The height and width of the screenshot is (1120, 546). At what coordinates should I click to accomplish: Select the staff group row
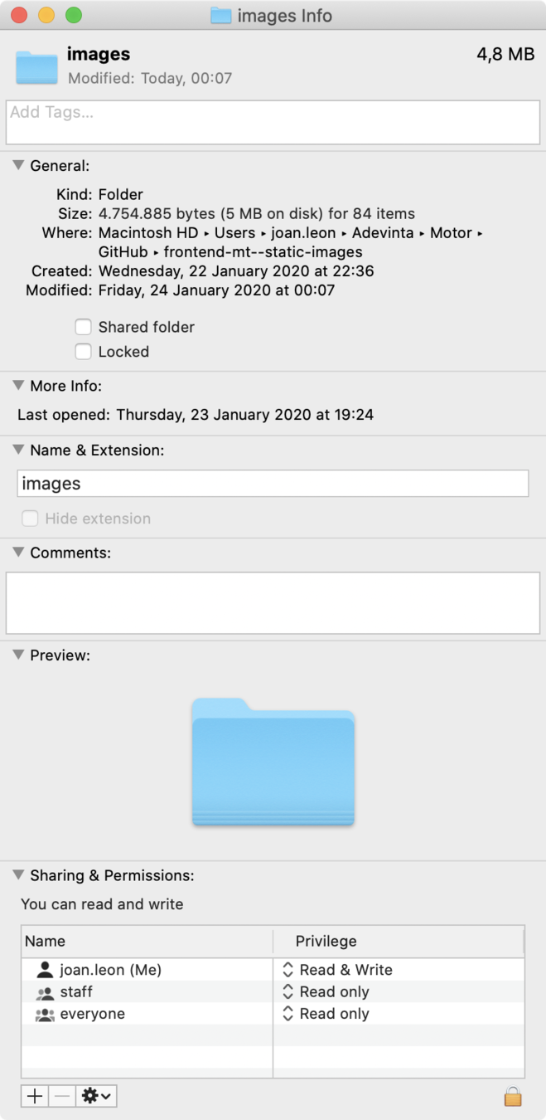pyautogui.click(x=273, y=991)
